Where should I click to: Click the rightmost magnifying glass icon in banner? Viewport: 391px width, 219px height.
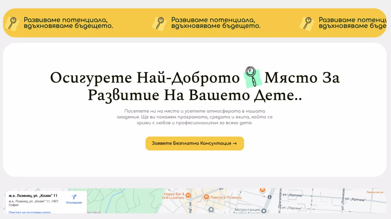(307, 23)
